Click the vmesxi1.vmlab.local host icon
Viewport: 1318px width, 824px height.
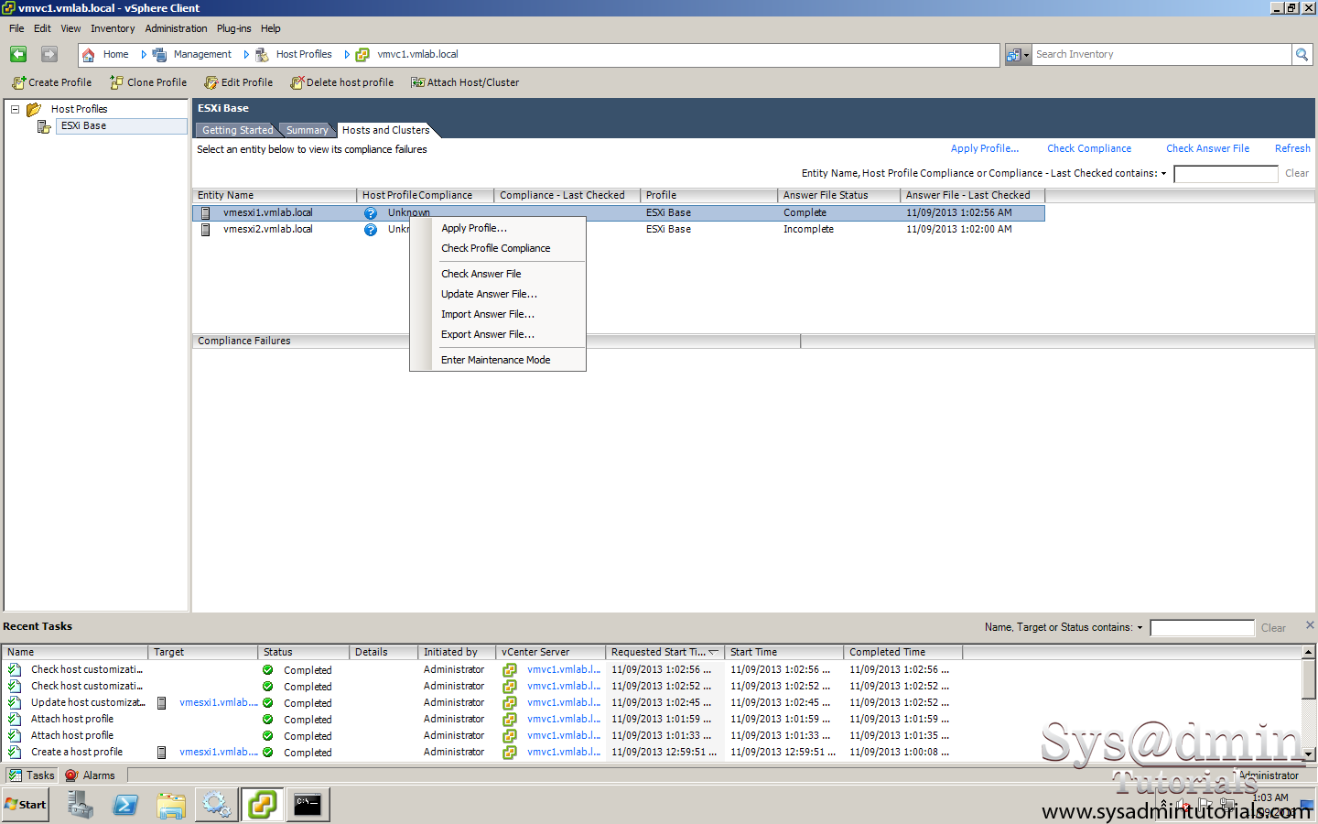tap(206, 212)
